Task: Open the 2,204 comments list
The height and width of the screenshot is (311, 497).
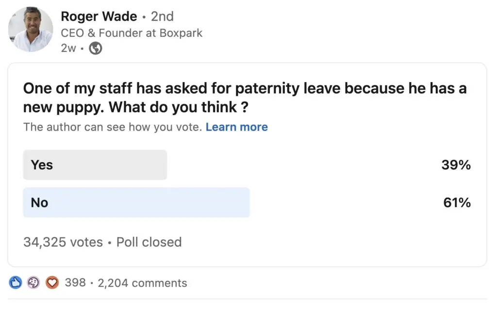Action: (x=142, y=283)
